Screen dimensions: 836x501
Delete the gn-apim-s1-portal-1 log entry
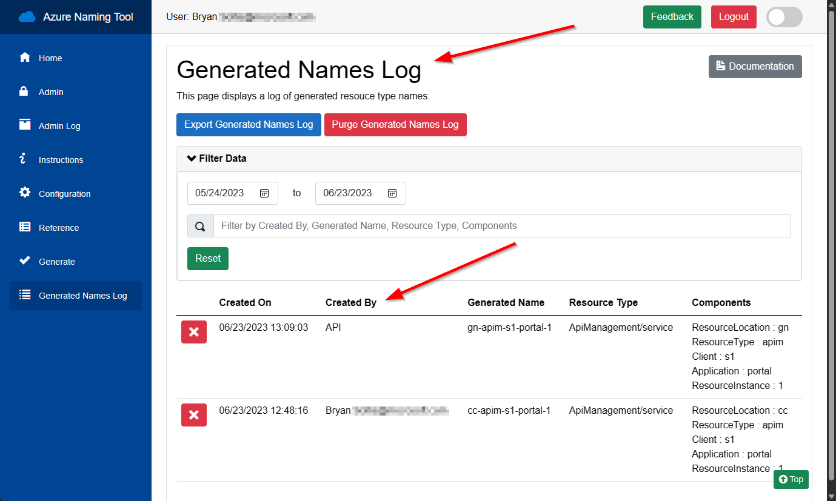[x=194, y=332]
